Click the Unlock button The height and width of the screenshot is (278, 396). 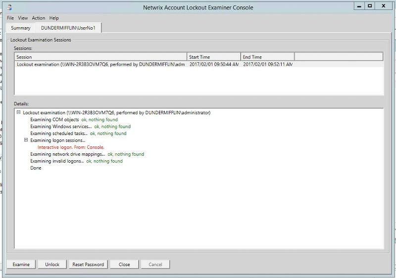click(x=52, y=264)
